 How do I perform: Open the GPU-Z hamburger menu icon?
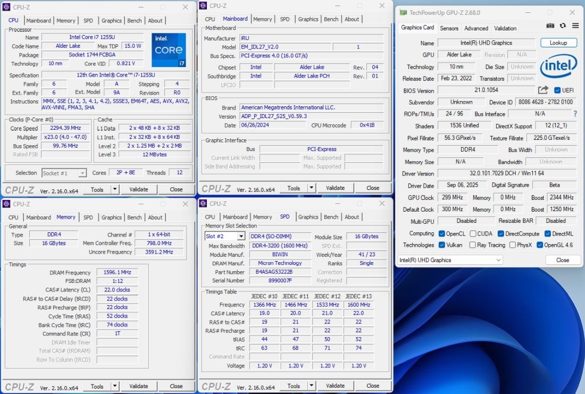click(x=575, y=26)
